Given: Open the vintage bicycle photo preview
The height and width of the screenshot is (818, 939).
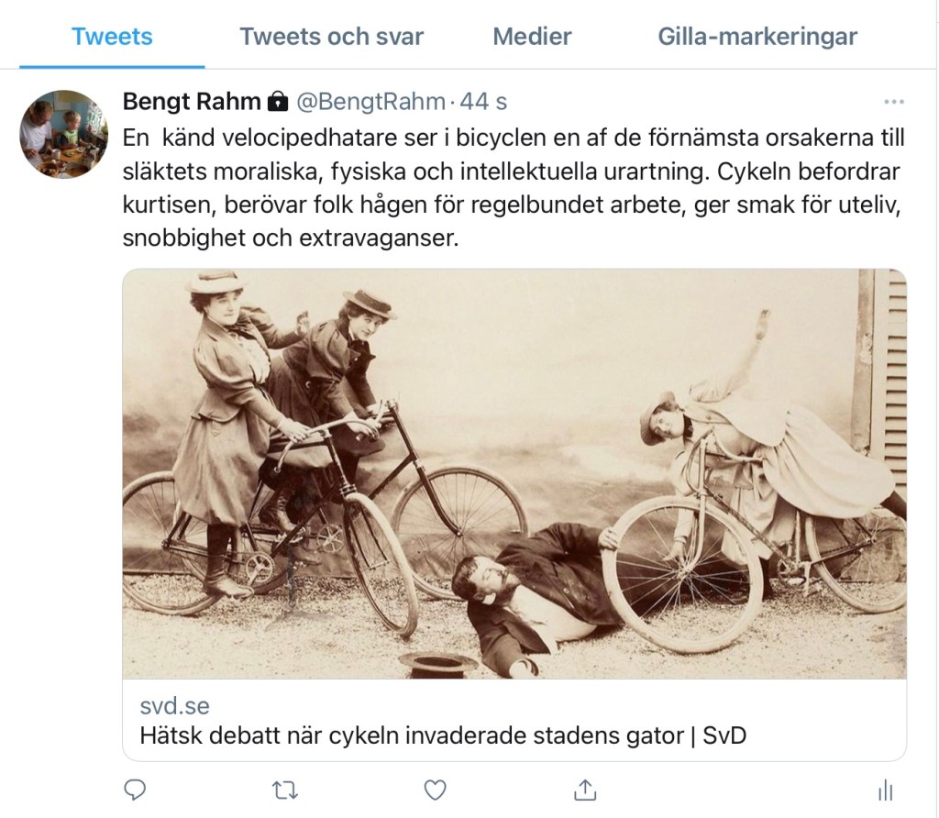Looking at the screenshot, I should (x=514, y=474).
